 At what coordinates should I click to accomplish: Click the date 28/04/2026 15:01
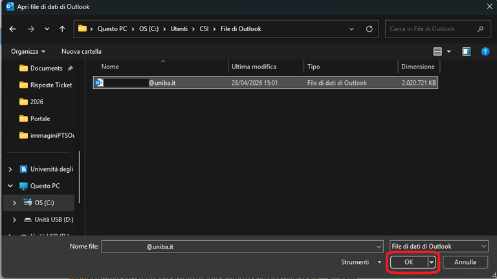pyautogui.click(x=254, y=83)
